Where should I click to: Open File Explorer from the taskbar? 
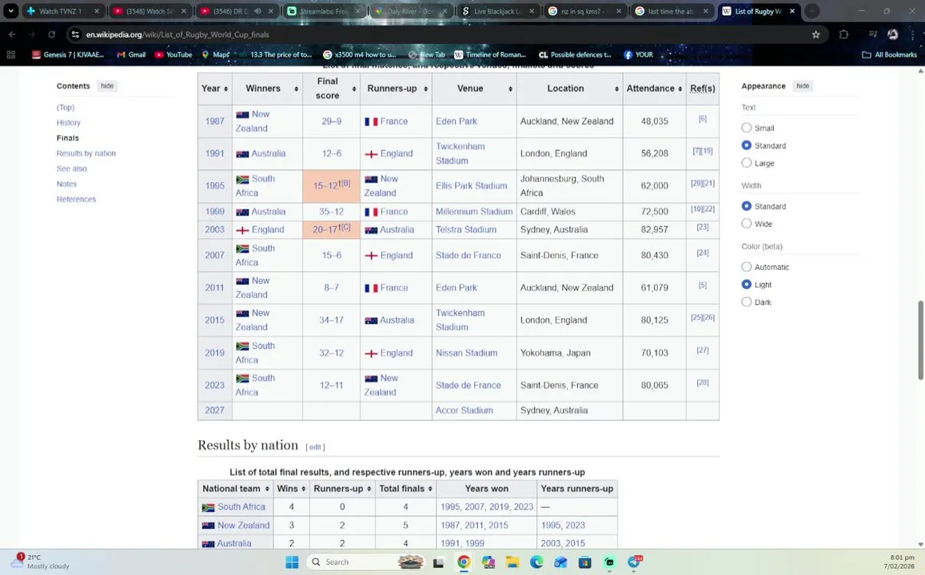tap(512, 562)
